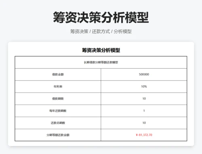The width and height of the screenshot is (202, 154).
Task: Click the 还款总期数 label cell
Action: pos(58,123)
